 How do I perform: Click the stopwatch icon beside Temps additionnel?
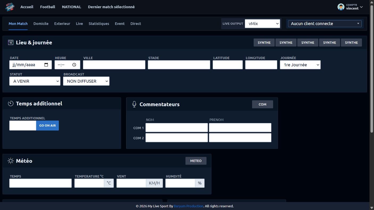point(11,103)
